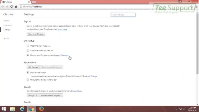The height and width of the screenshot is (112, 199).
Task: Select Open a specific page option
Action: 28,55
